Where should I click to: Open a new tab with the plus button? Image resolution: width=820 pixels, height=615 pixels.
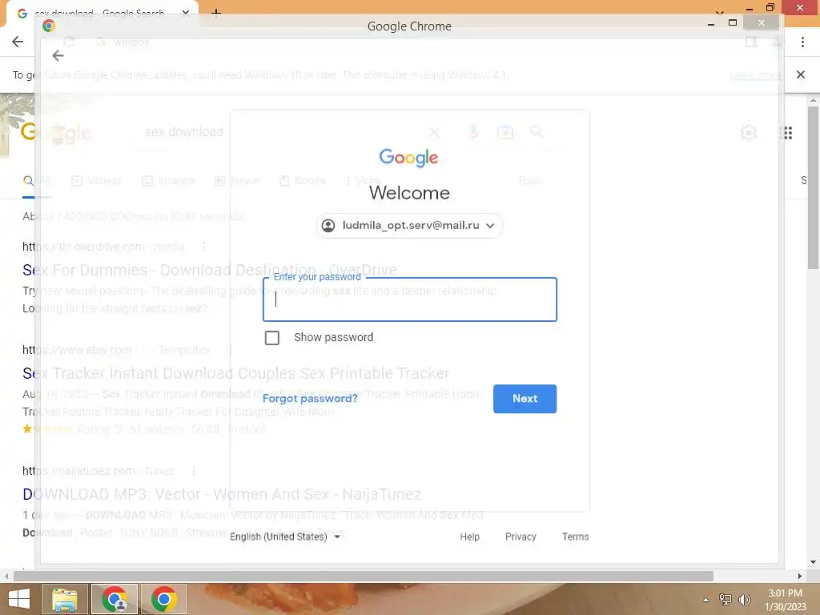click(216, 13)
